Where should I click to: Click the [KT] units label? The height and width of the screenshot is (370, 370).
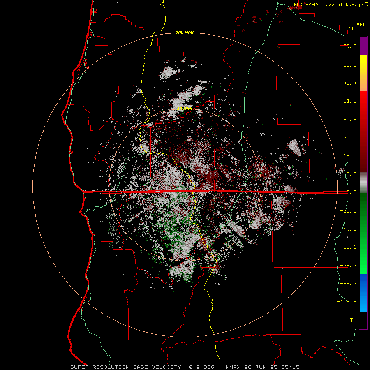point(351,28)
